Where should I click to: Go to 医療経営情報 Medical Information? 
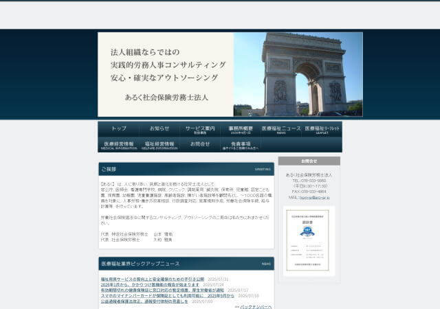coord(119,145)
